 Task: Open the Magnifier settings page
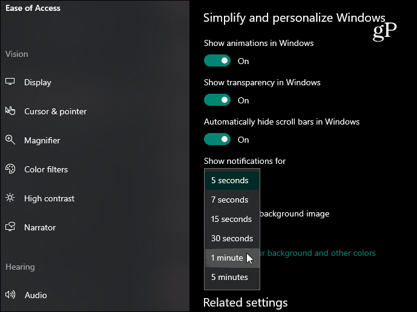pyautogui.click(x=42, y=140)
